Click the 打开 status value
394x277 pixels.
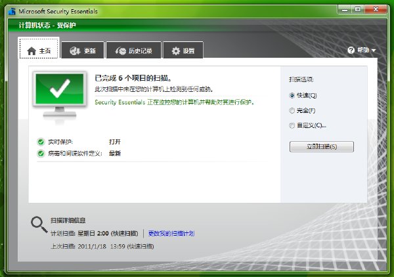[115, 142]
